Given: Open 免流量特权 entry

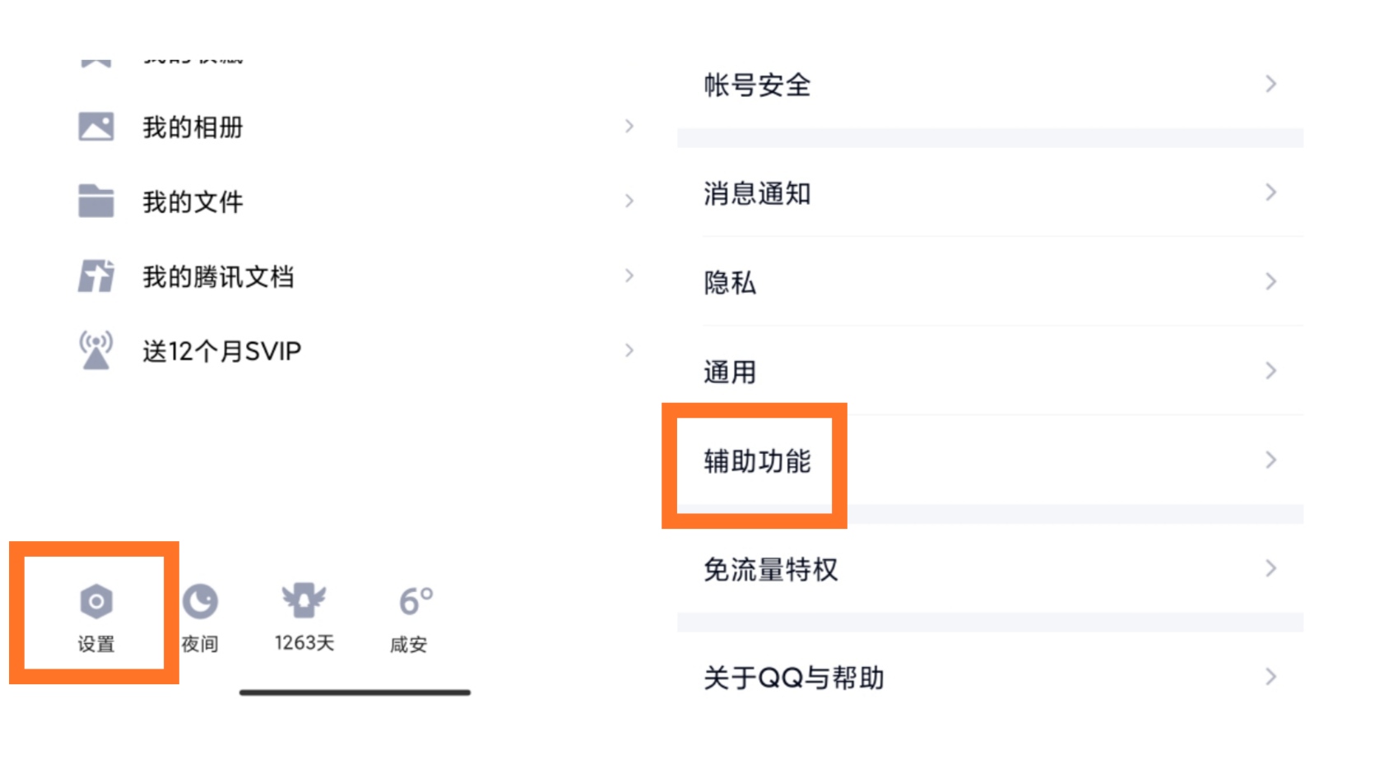Looking at the screenshot, I should coord(770,569).
